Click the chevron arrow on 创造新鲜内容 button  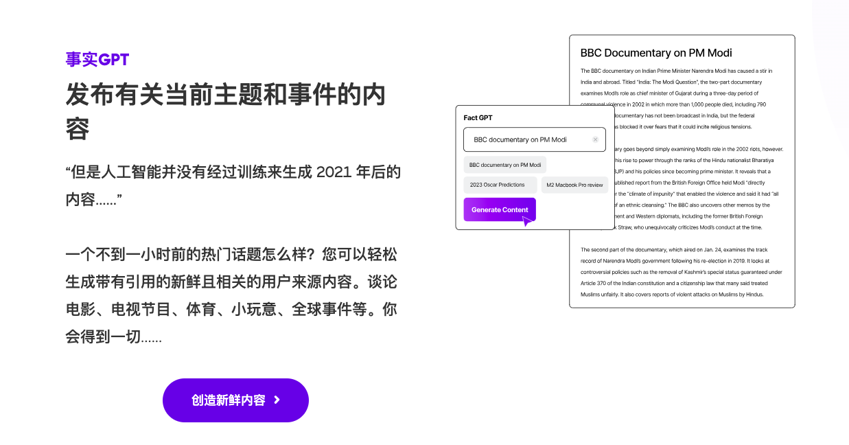(277, 400)
